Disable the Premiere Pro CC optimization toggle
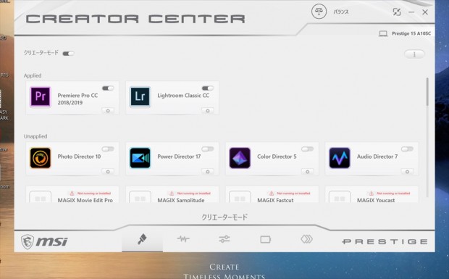Screen dimensions: 449x279 click(108, 88)
